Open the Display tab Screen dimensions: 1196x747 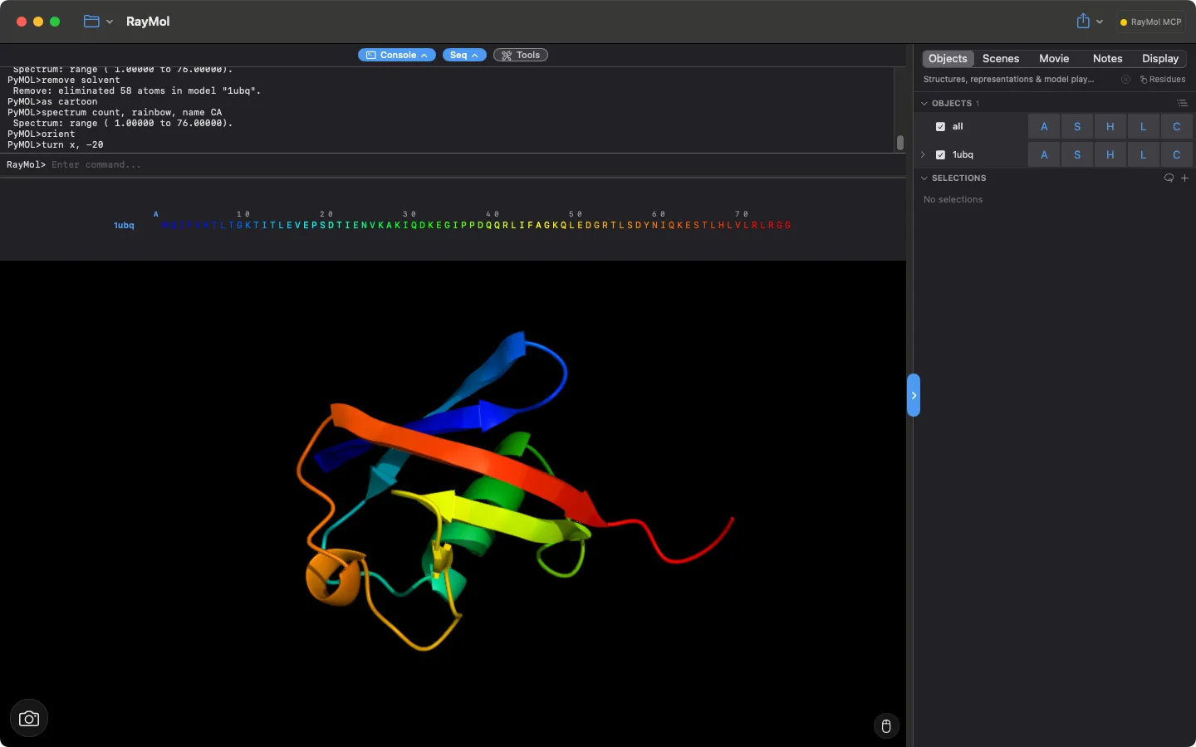click(1160, 58)
